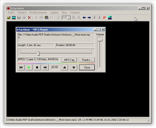The width and height of the screenshot is (156, 128).
Task: Open the Файл menu
Action: pyautogui.click(x=11, y=13)
